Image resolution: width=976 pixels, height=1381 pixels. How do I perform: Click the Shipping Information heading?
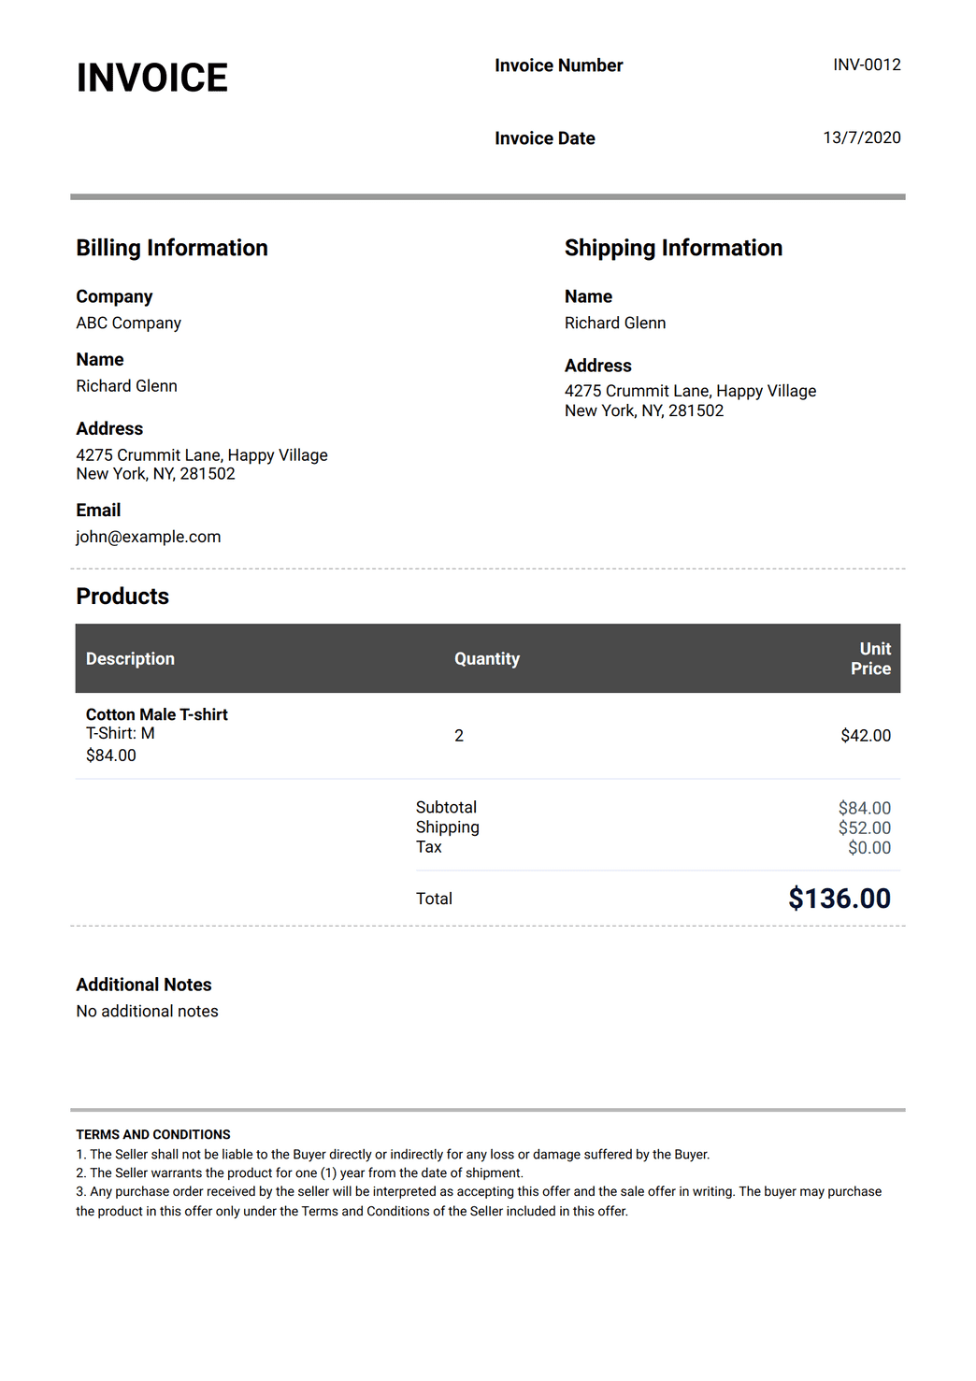pos(673,248)
